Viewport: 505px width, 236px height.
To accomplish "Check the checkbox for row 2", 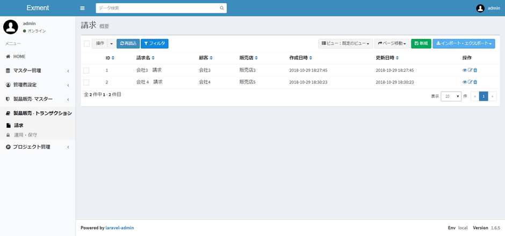I will pos(86,82).
